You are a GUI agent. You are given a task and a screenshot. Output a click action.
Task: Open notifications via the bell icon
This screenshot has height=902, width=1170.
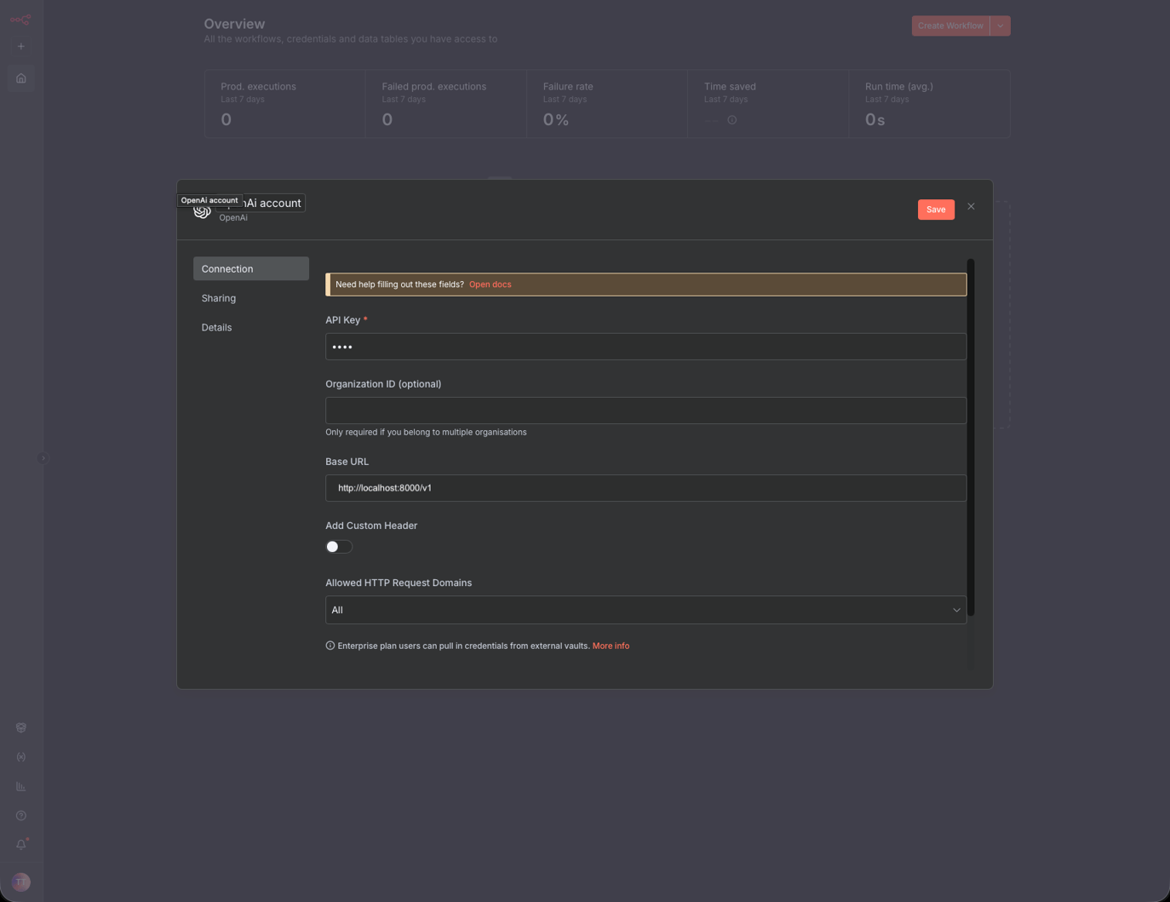click(x=20, y=844)
